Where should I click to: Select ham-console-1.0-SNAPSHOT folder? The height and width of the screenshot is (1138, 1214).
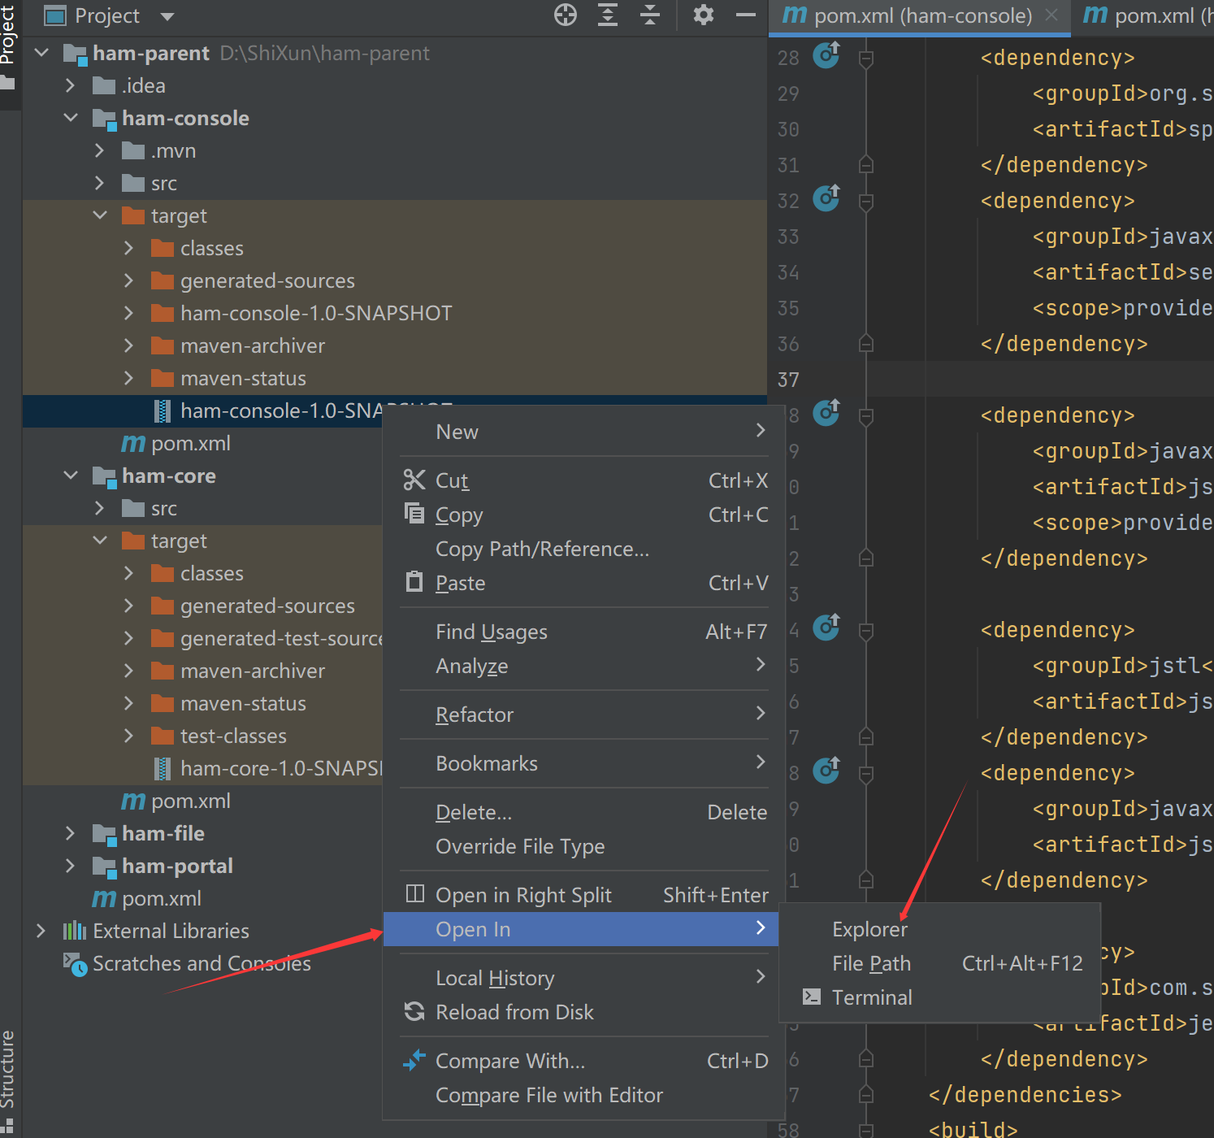315,313
